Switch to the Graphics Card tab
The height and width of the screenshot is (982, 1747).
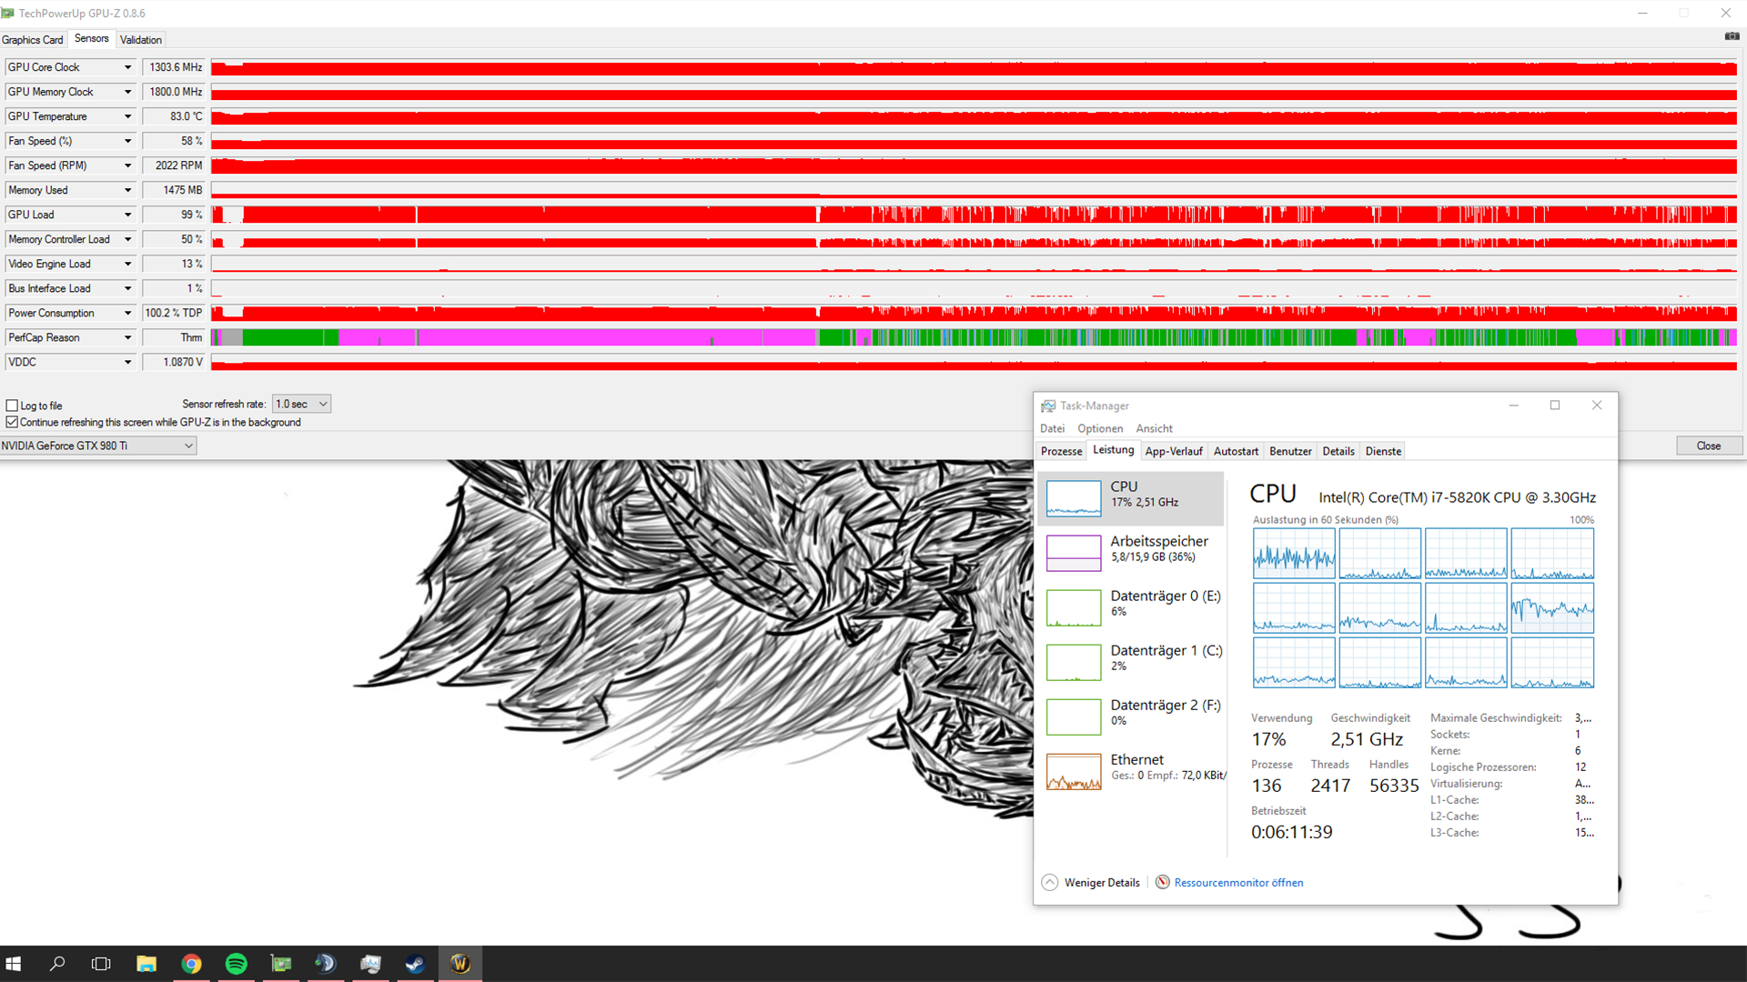33,39
